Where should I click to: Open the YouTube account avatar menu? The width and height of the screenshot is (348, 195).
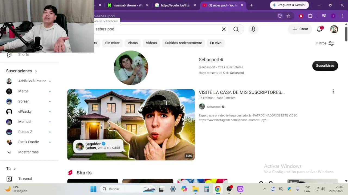[334, 29]
